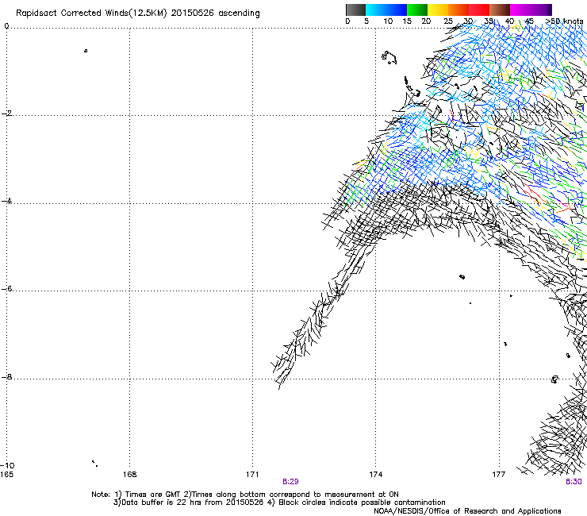
Task: Click the cyan-to-blue 5-15 knots legend segment
Action: [x=386, y=10]
